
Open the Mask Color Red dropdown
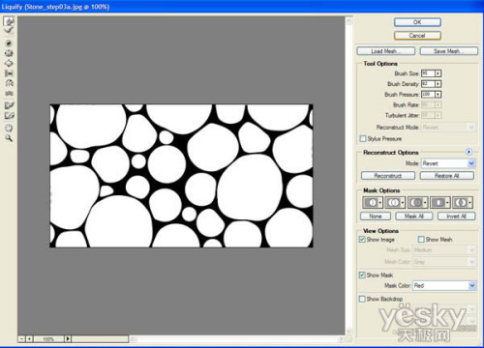[444, 285]
